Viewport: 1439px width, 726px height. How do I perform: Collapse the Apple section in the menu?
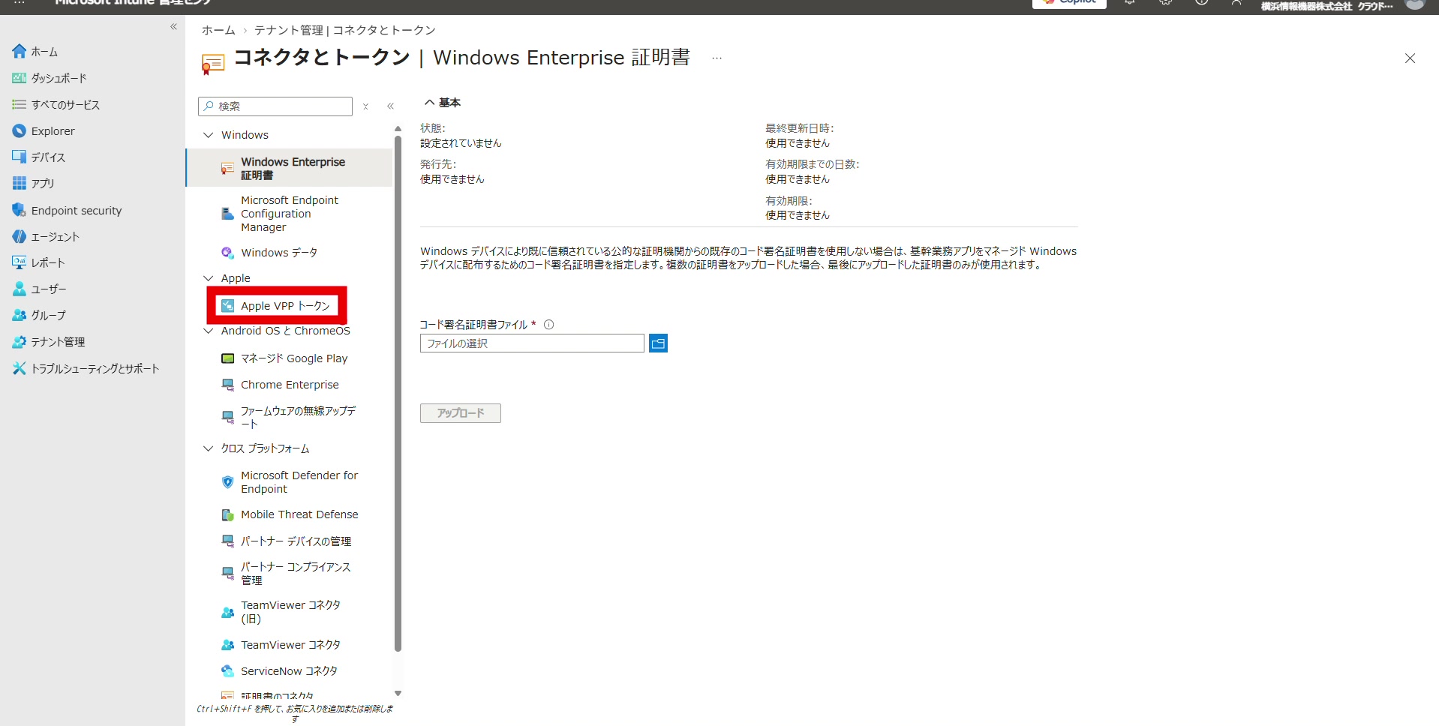coord(209,278)
